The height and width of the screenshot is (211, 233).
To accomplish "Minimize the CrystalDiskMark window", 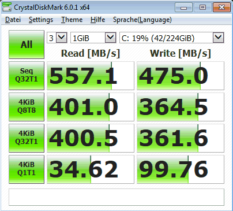I will (x=183, y=8).
